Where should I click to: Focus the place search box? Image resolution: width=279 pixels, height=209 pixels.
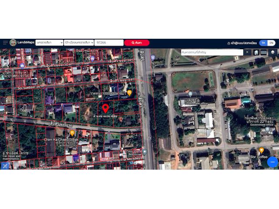click(x=211, y=52)
